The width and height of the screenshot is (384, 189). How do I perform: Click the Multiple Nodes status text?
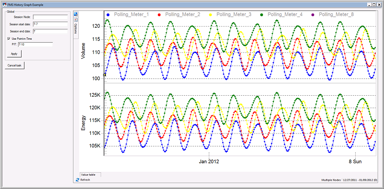click(x=331, y=180)
